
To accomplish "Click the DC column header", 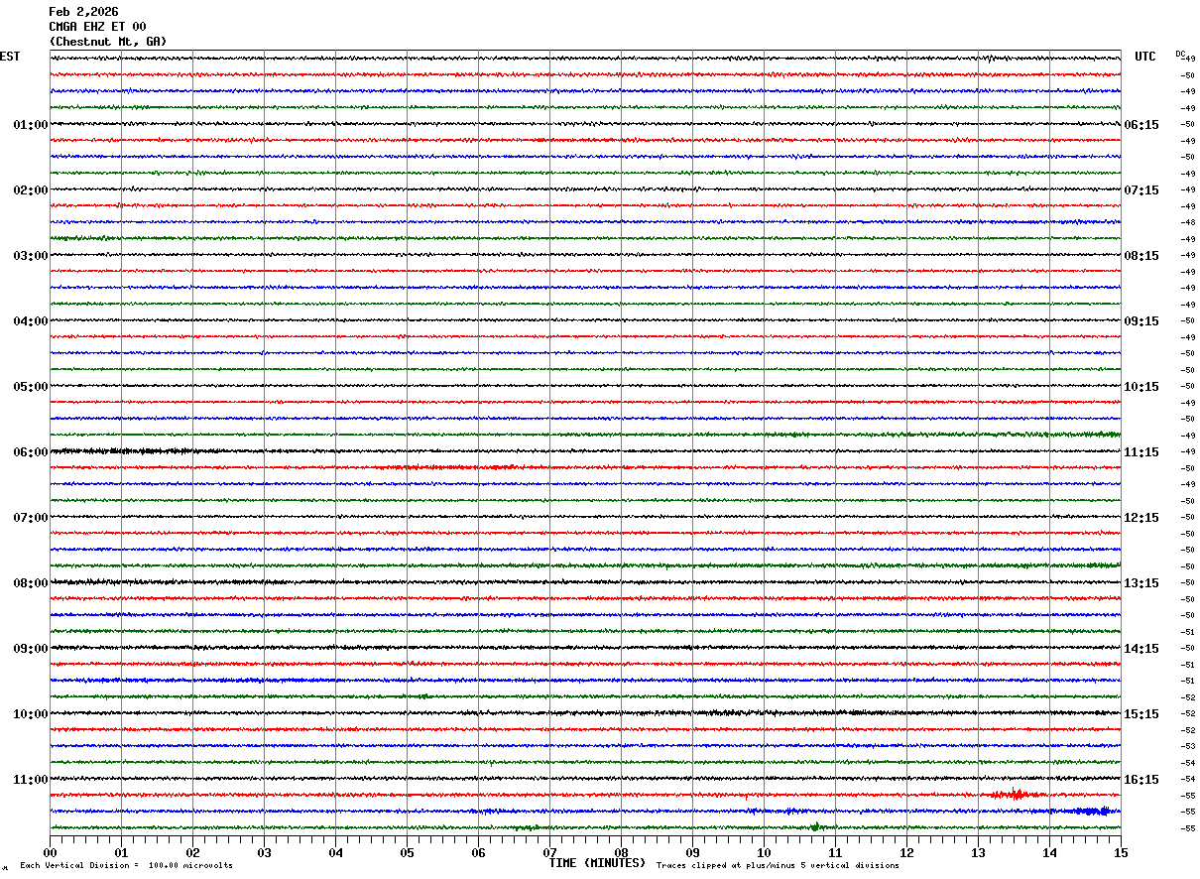I will (x=1180, y=54).
